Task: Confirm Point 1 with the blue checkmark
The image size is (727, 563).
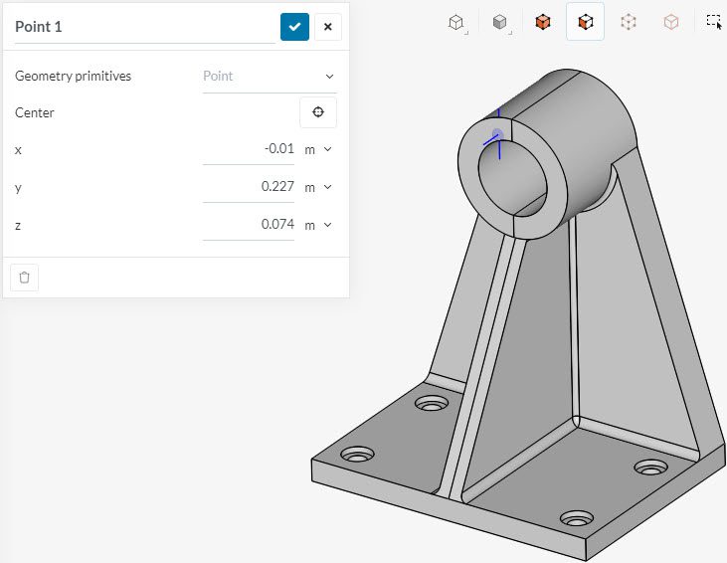Action: [294, 27]
